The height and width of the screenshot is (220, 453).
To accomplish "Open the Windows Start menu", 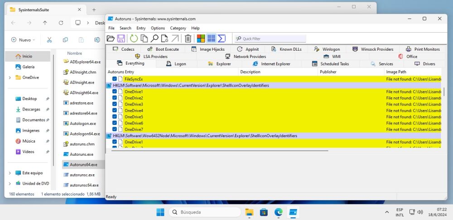I will click(160, 212).
